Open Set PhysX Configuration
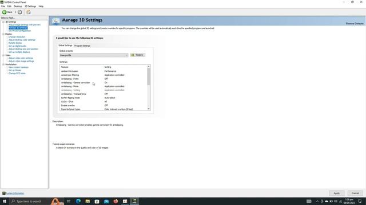 19,31
